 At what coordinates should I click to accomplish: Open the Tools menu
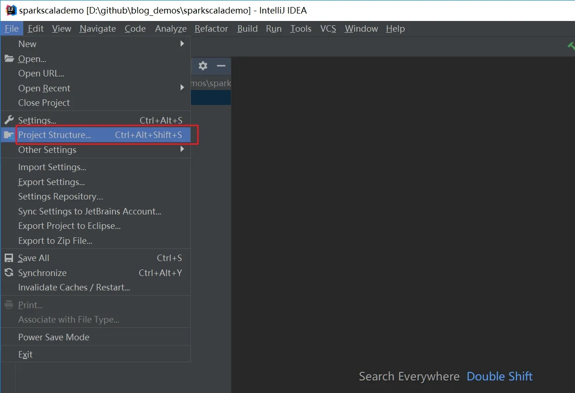tap(301, 28)
